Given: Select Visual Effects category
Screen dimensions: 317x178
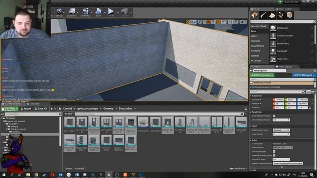Looking at the screenshot, I should (258, 46).
